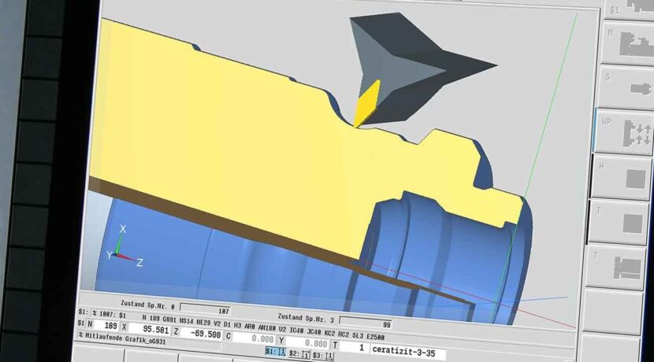654x362 pixels.
Task: Activate channel $2 selector
Action: click(x=299, y=354)
